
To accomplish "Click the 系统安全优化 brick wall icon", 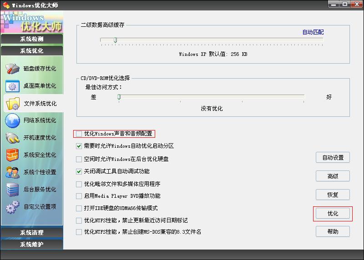I will click(12, 155).
